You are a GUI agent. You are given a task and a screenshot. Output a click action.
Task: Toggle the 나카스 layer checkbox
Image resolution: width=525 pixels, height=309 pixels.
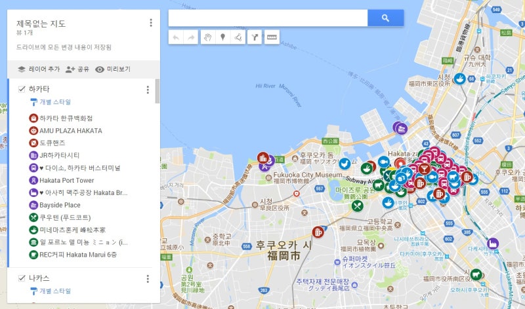tap(22, 278)
